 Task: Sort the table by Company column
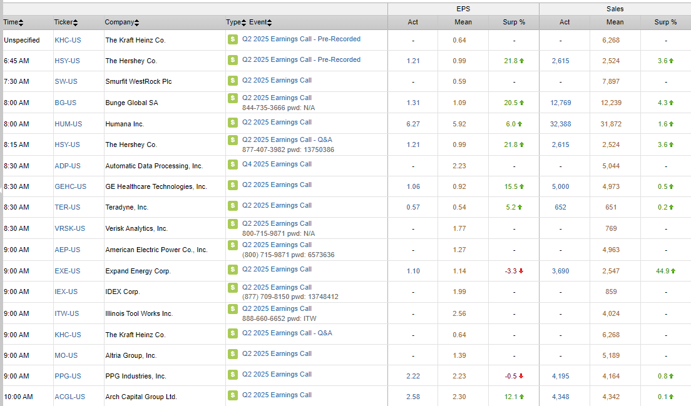[122, 22]
